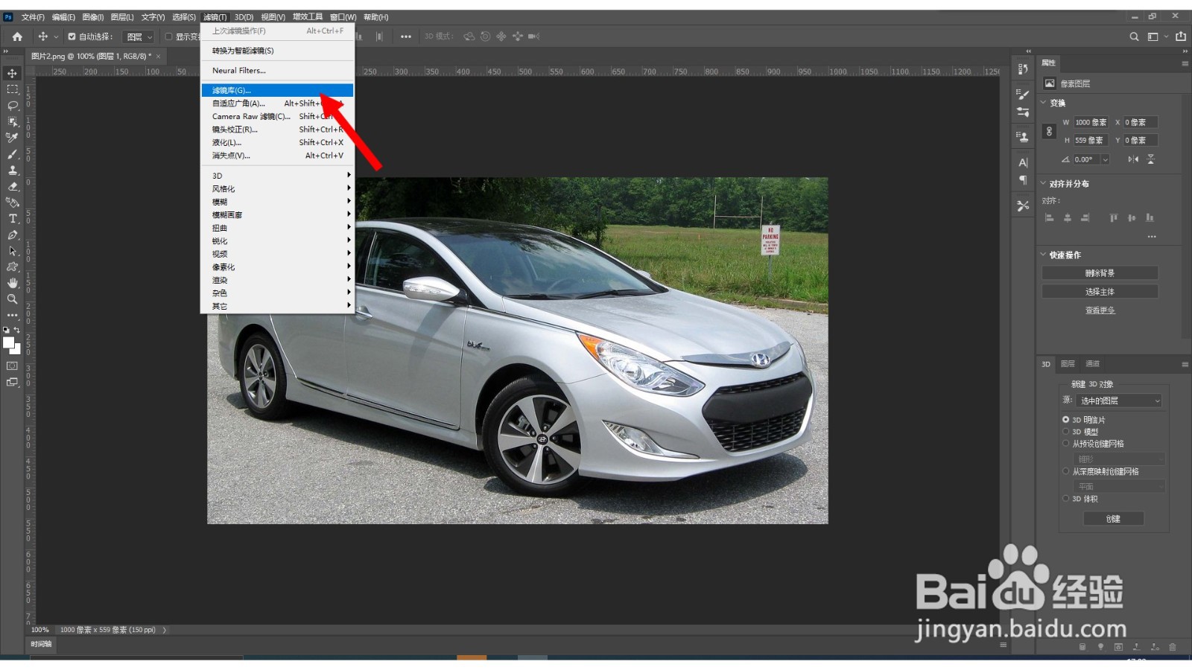
Task: Select the Path Selection tool
Action: pyautogui.click(x=12, y=251)
